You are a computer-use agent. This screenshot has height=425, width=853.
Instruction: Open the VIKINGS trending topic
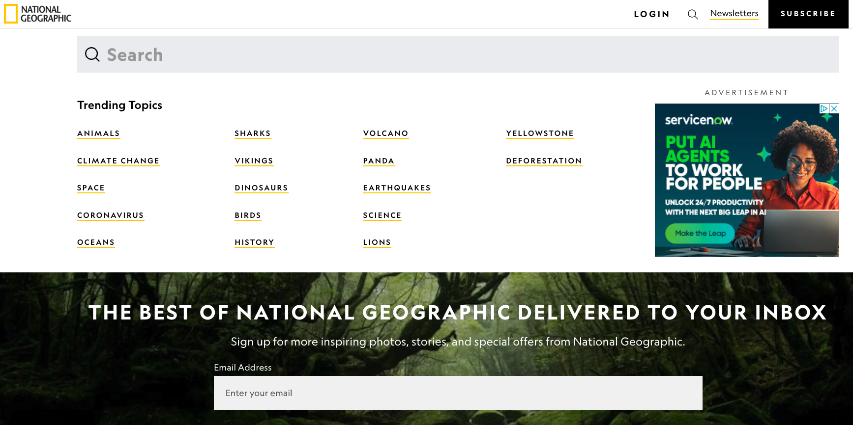tap(254, 161)
